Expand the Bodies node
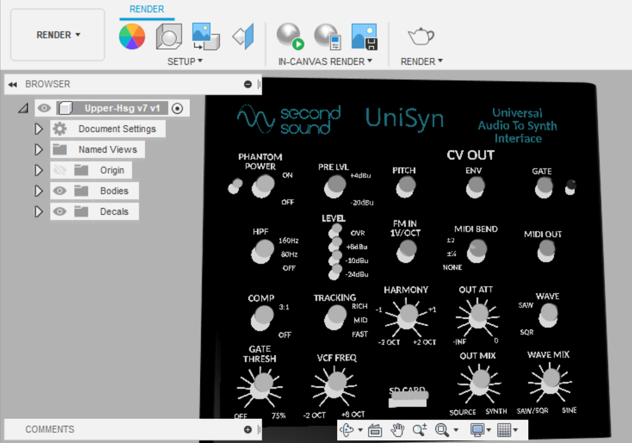 coord(39,190)
